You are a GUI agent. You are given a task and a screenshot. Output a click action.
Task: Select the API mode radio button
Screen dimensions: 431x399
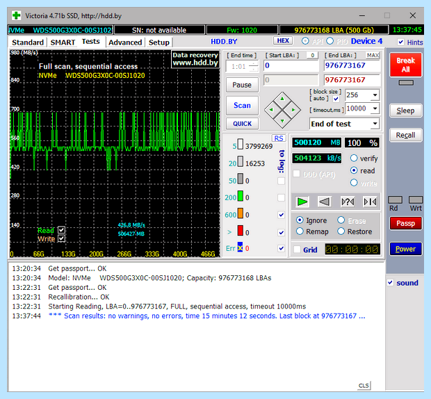(x=305, y=41)
